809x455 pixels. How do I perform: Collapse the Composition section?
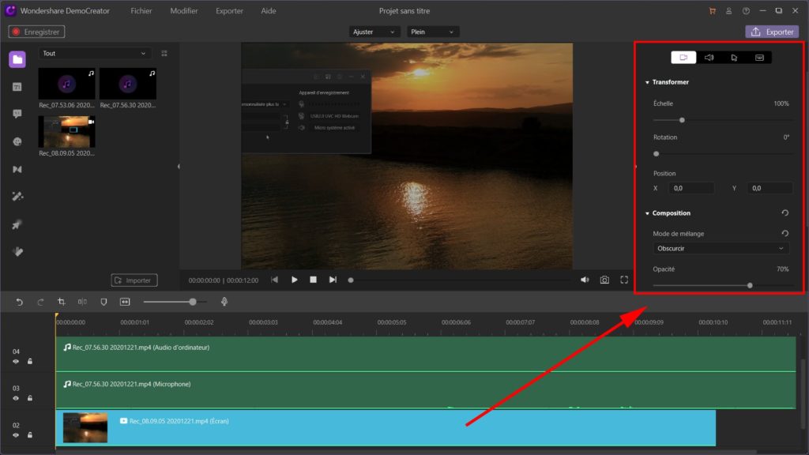[x=648, y=213]
